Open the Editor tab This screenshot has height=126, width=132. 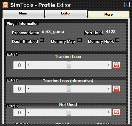point(66,13)
